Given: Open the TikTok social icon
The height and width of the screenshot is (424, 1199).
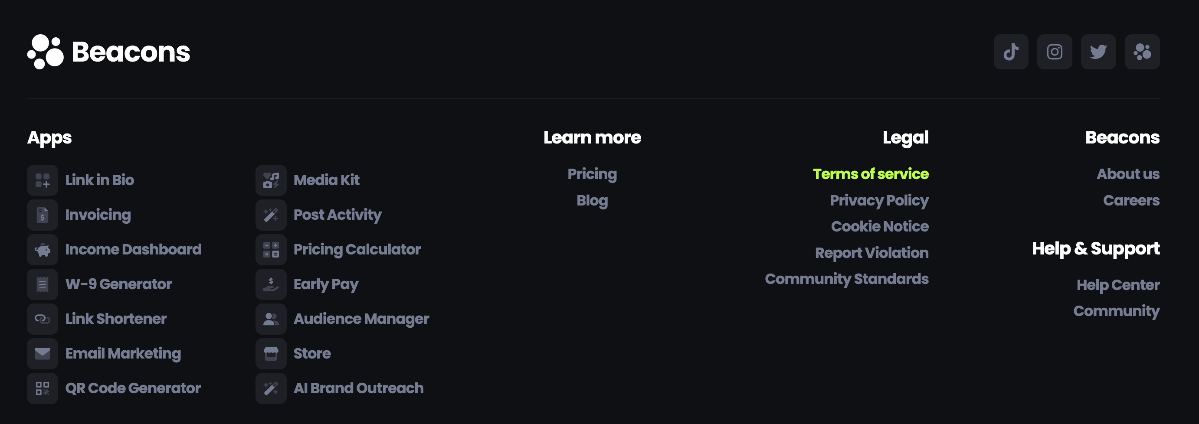Looking at the screenshot, I should tap(1011, 52).
